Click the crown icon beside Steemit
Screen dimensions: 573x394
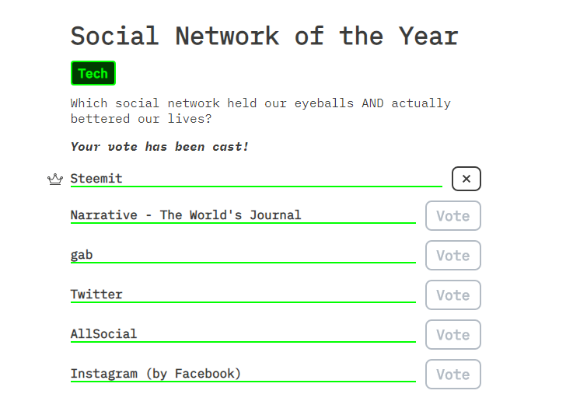point(55,180)
